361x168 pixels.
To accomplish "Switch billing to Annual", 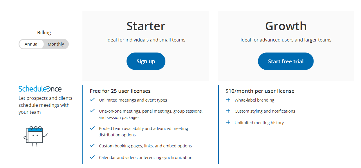I will pos(32,44).
